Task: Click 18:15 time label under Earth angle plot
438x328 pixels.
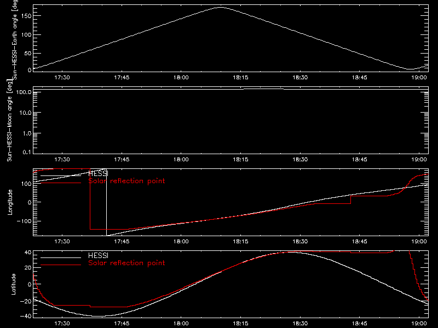Action: (240, 77)
